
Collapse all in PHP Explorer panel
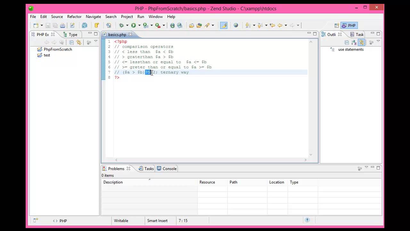tap(71, 42)
